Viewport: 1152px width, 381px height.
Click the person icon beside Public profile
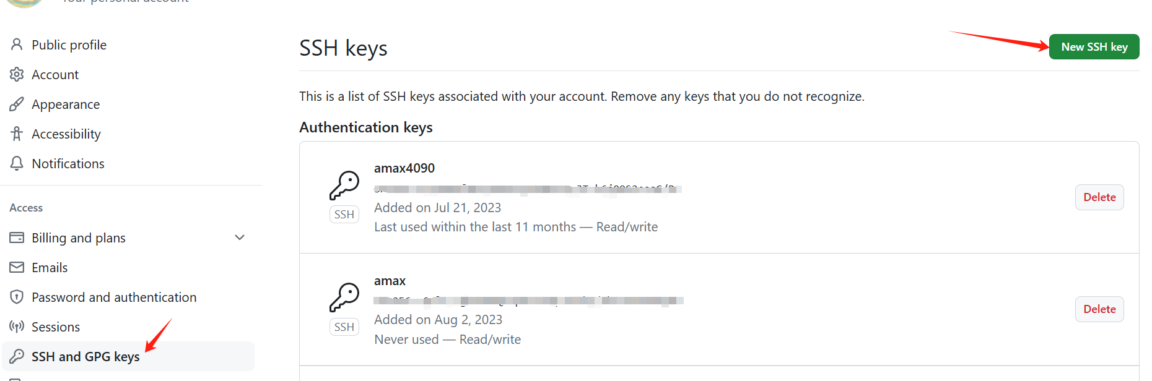(x=17, y=45)
